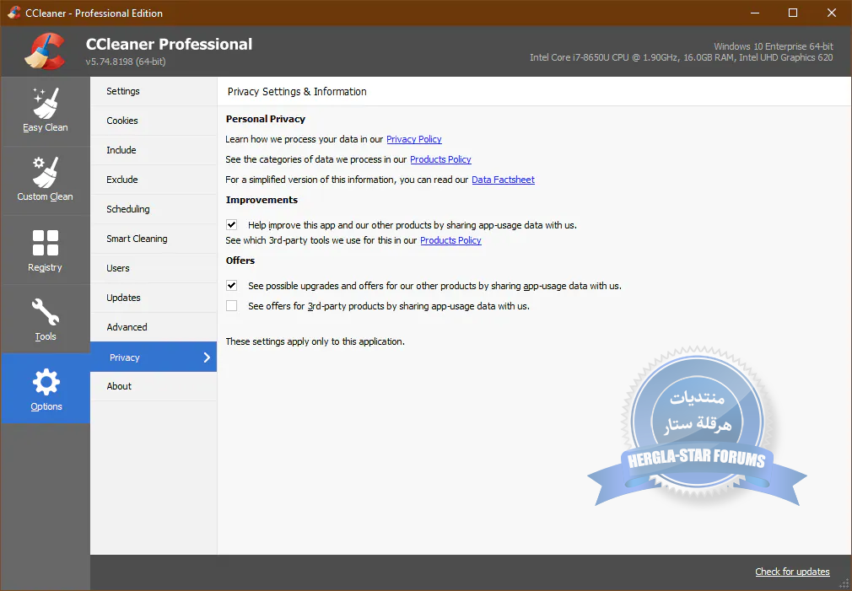Open the Users options page
Image resolution: width=852 pixels, height=591 pixels.
coord(154,268)
